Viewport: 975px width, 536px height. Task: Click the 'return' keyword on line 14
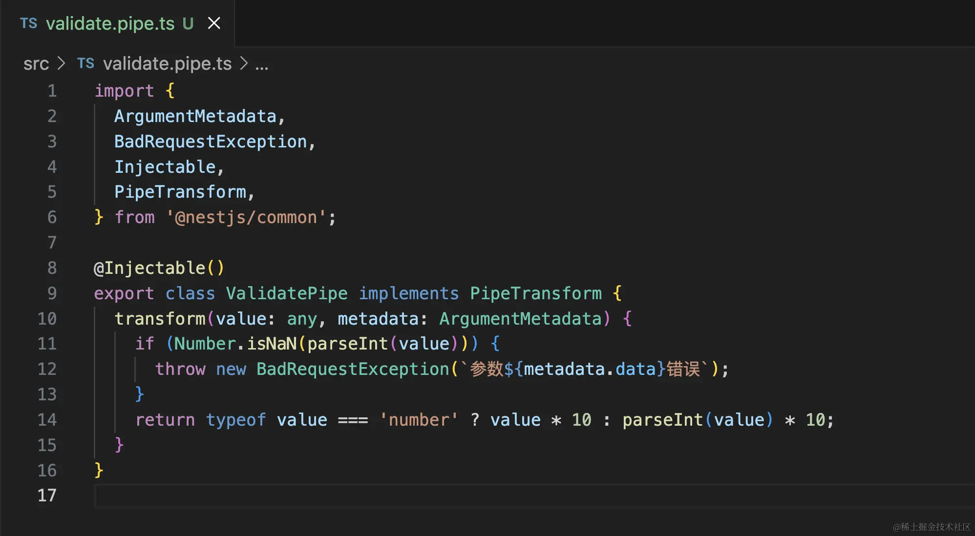pos(165,420)
